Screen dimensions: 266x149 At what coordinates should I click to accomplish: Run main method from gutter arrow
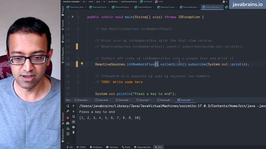click(73, 17)
